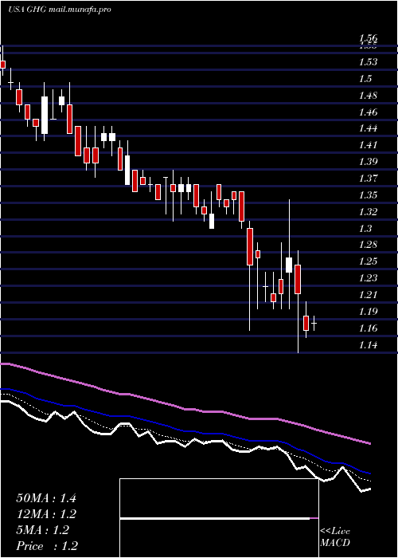This screenshot has height=558, width=398.
Task: Click the '5MA : 1.2' readout
Action: coord(43,530)
